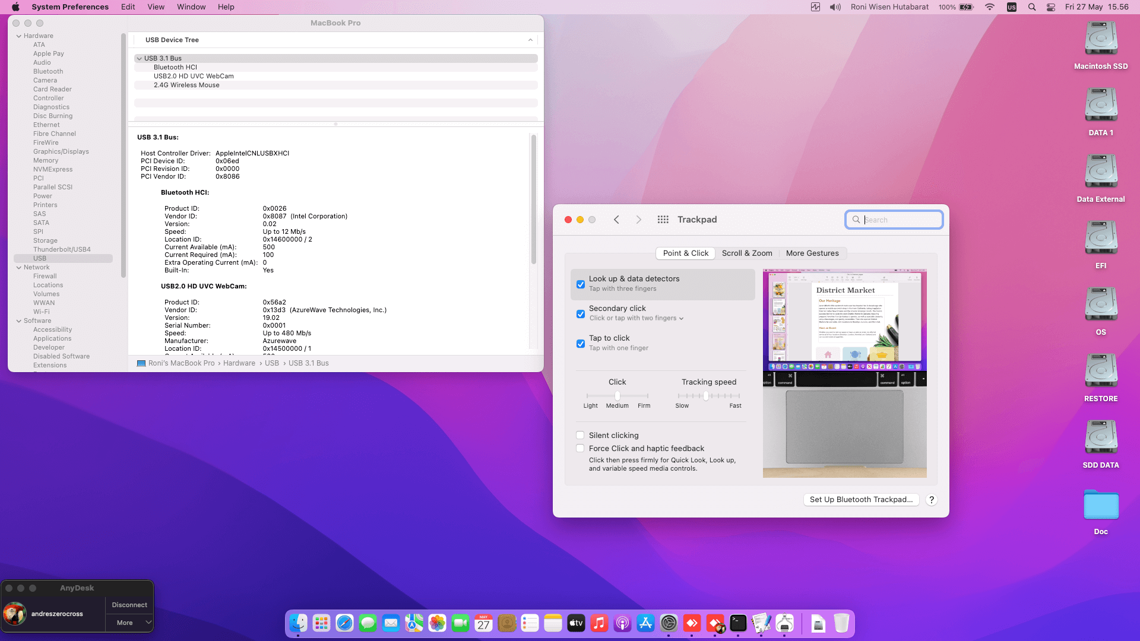The width and height of the screenshot is (1140, 641).
Task: Click the Tracking speed slider
Action: coord(709,395)
